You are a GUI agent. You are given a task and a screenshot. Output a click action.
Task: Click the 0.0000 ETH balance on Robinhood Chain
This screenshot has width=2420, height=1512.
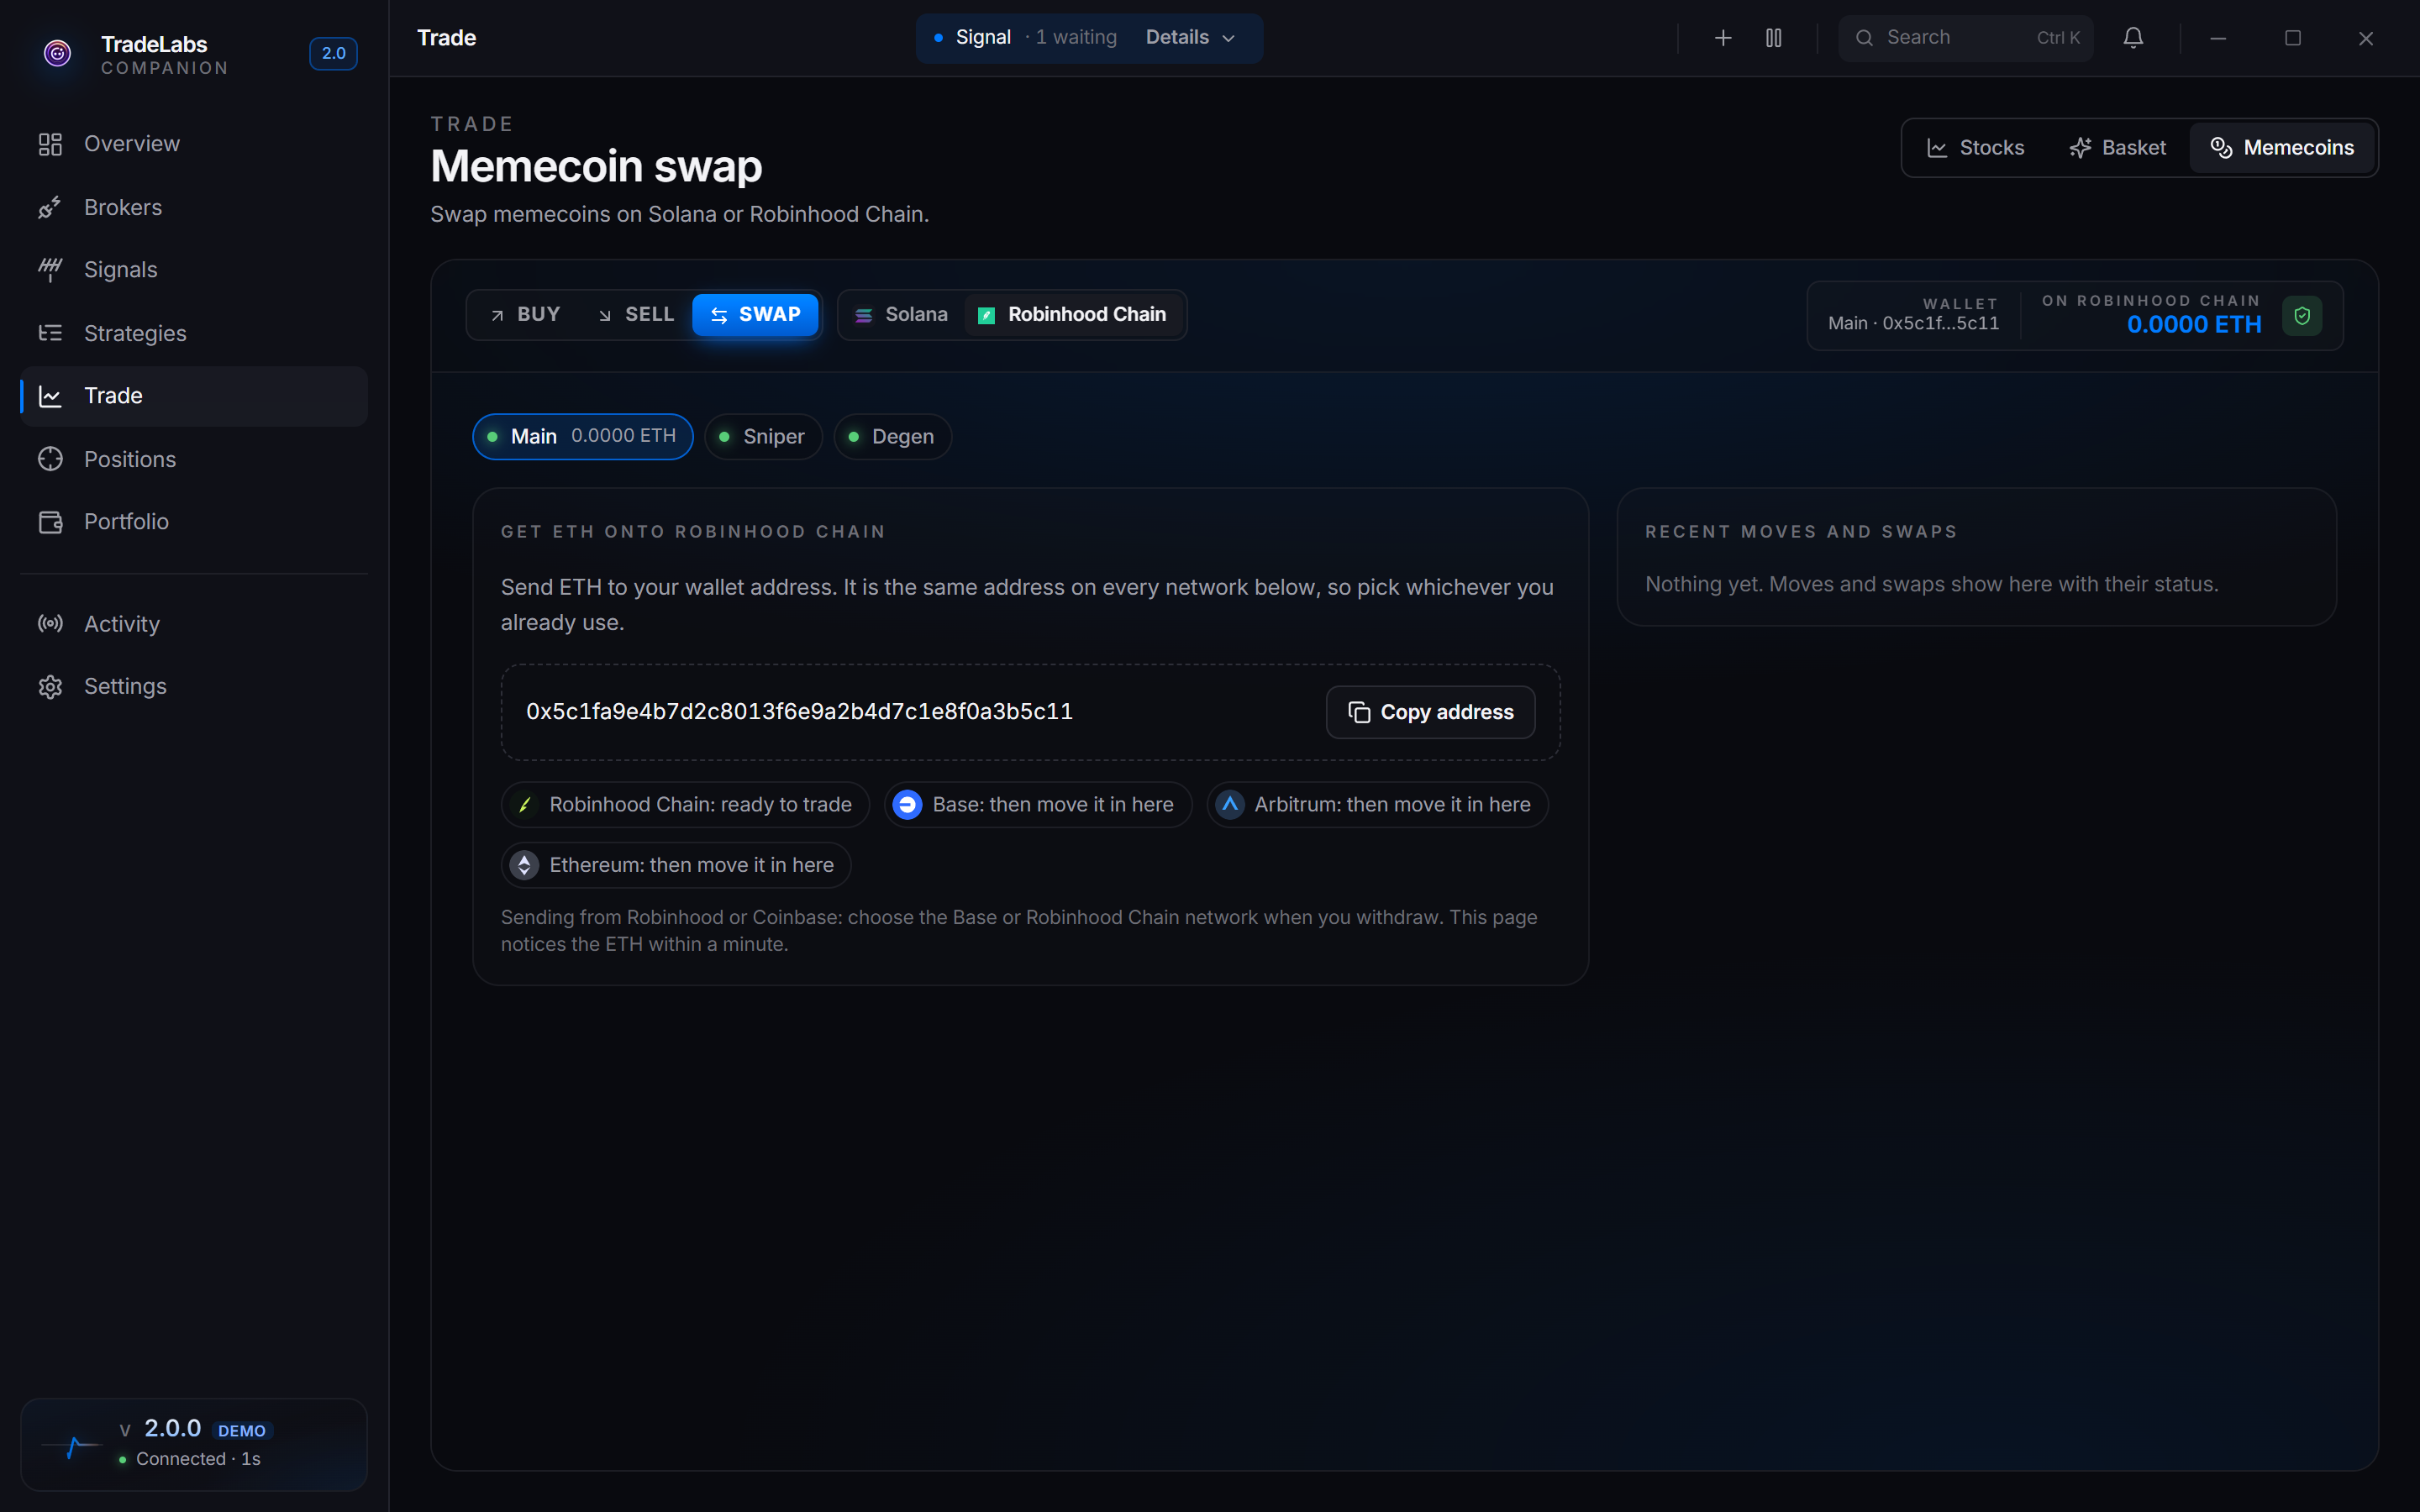(x=2194, y=325)
